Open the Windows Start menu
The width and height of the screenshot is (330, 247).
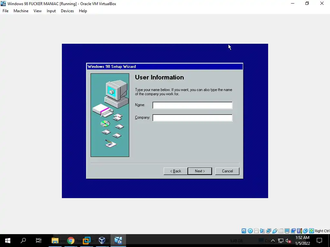tap(8, 241)
